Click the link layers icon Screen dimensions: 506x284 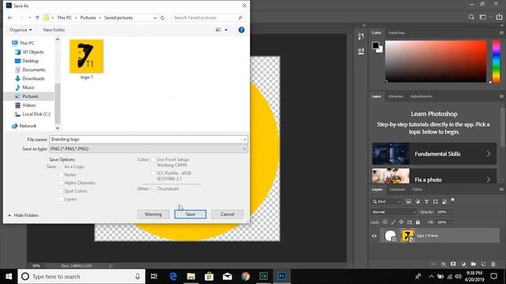click(433, 264)
